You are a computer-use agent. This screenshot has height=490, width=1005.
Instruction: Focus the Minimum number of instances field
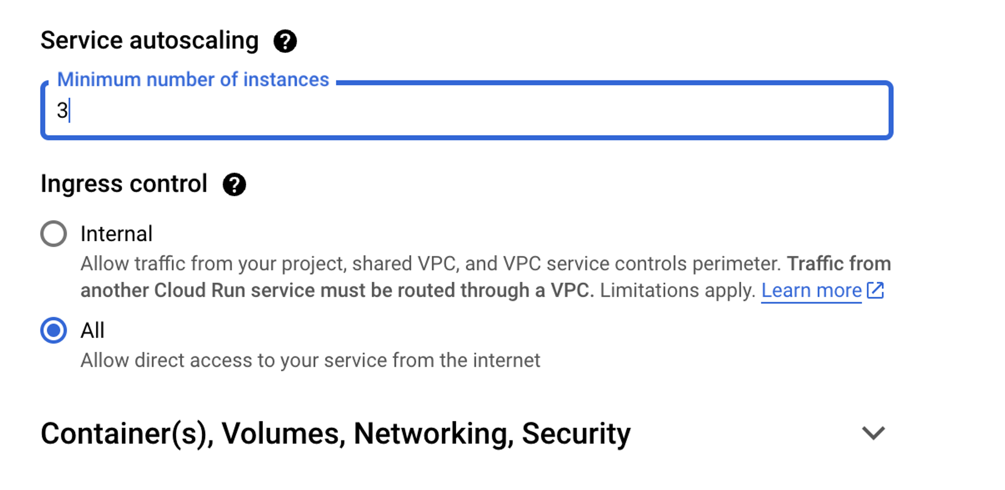467,111
